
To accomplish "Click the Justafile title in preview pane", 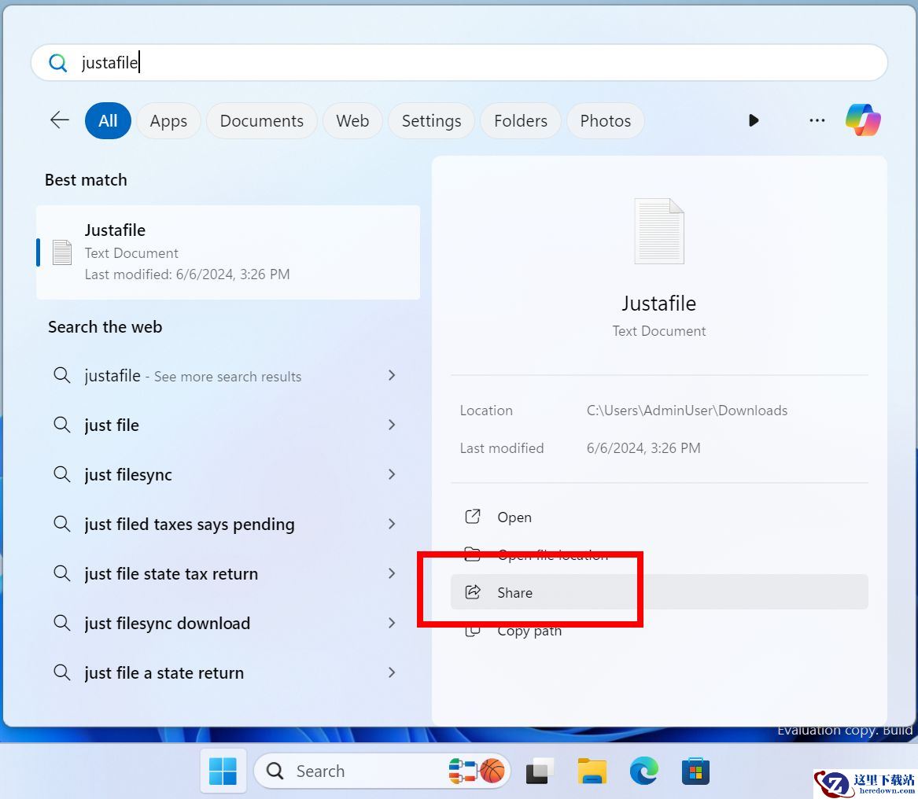I will [659, 304].
